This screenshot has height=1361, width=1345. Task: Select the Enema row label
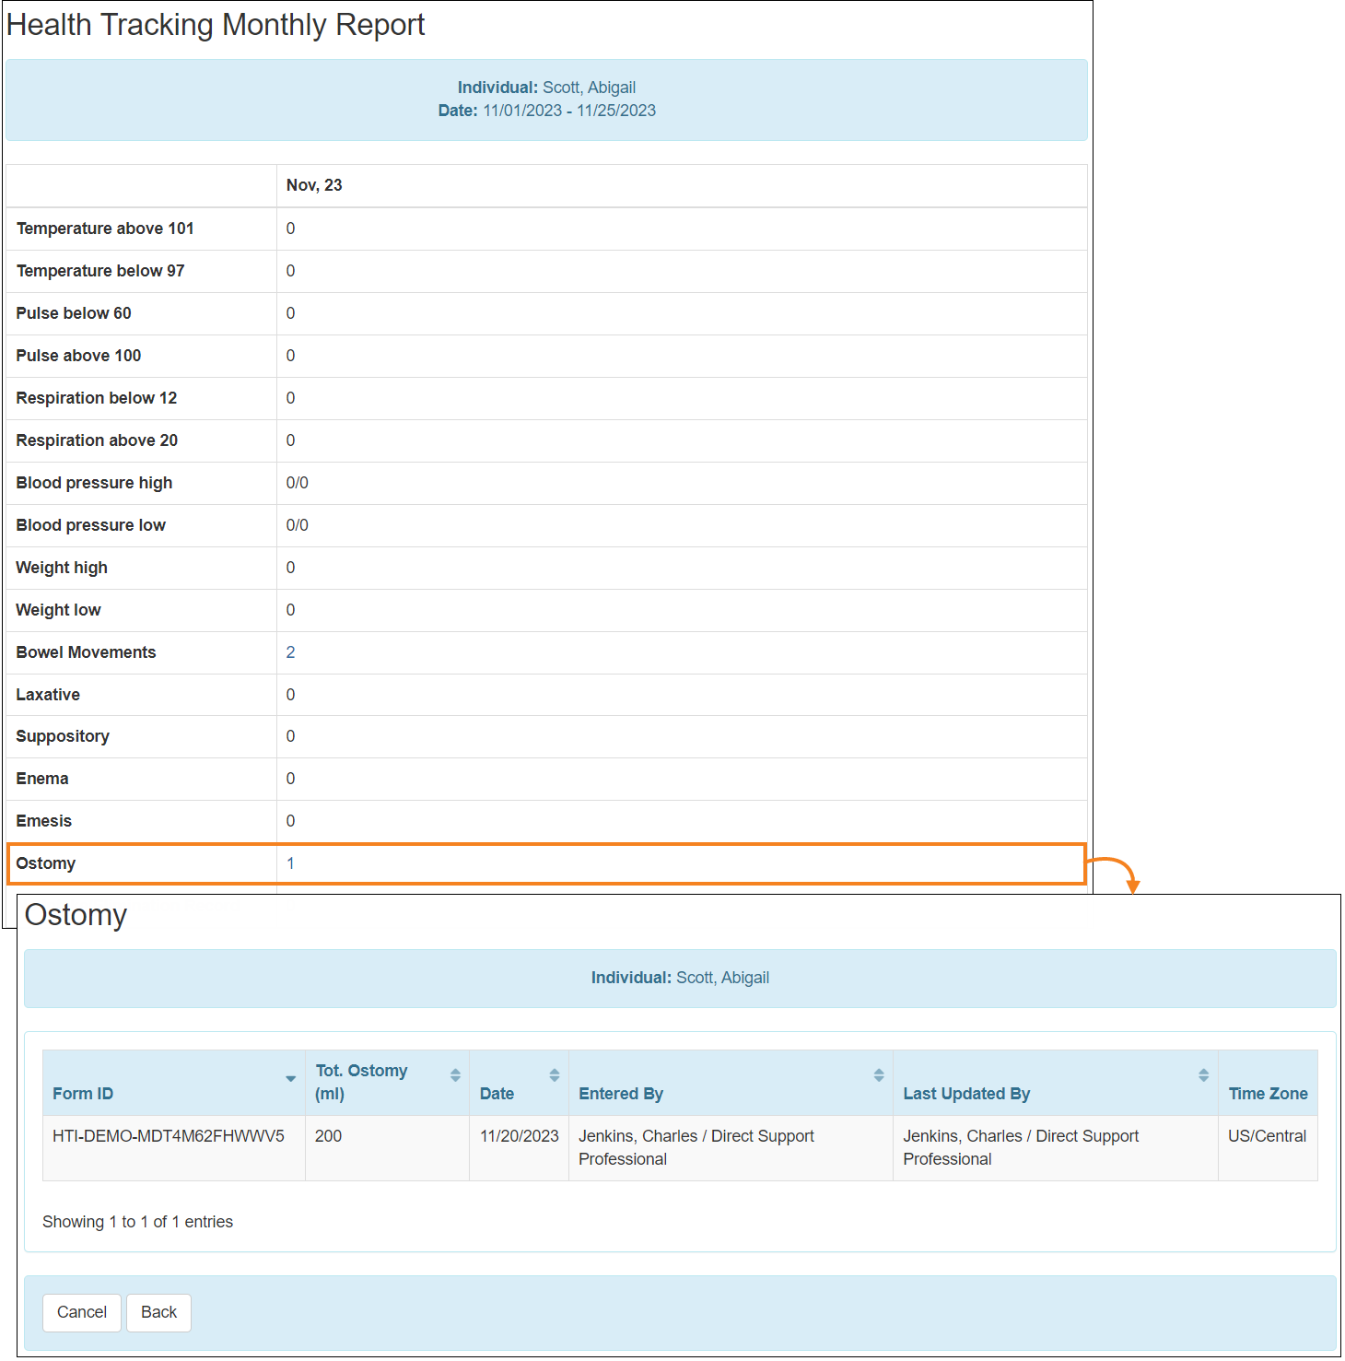42,779
